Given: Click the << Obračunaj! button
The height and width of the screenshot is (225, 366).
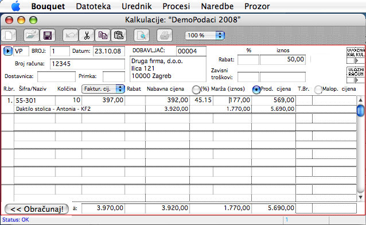Looking at the screenshot, I should [37, 209].
